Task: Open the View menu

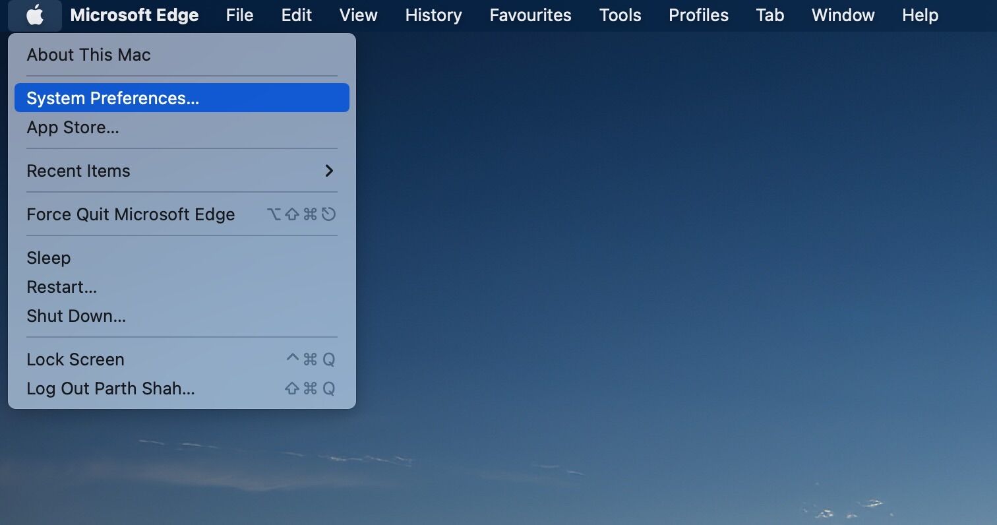Action: (x=358, y=15)
